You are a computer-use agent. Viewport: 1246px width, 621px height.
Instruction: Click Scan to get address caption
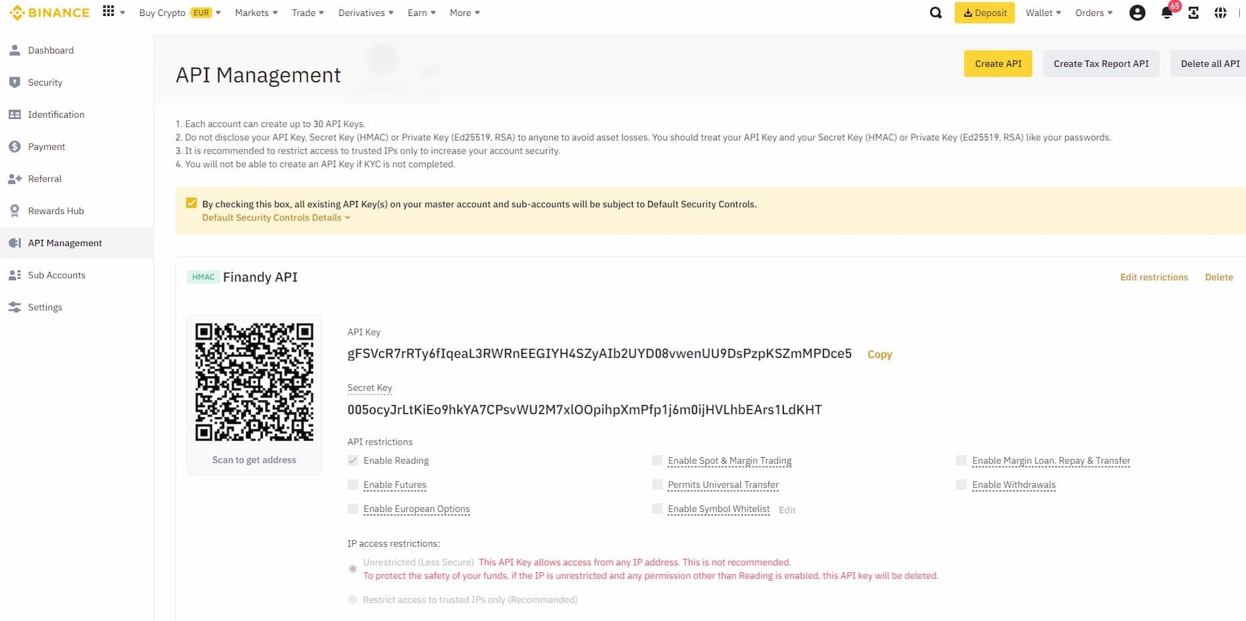[x=254, y=460]
